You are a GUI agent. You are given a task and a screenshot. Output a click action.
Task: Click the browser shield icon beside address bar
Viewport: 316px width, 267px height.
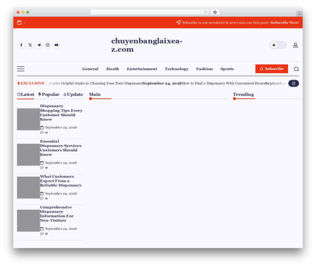tap(215, 13)
